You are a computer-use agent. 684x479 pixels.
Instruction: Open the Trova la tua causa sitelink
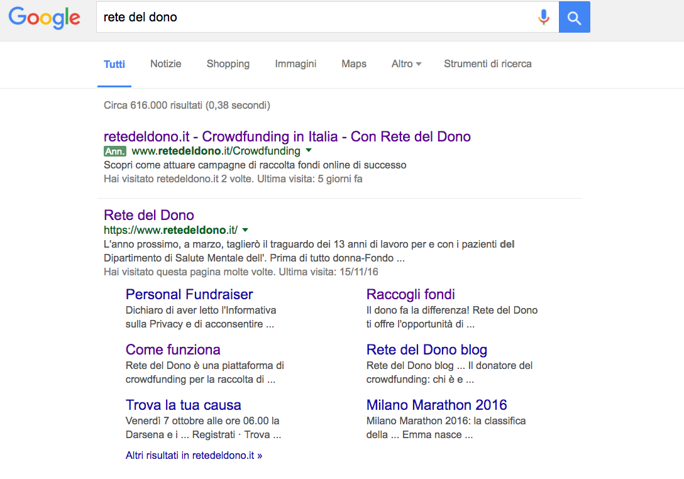(183, 405)
